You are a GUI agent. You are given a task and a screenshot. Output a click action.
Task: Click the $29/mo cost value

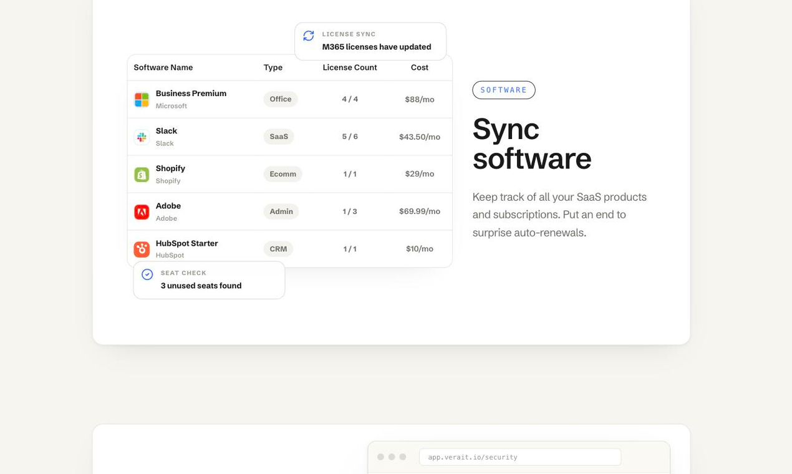tap(420, 174)
